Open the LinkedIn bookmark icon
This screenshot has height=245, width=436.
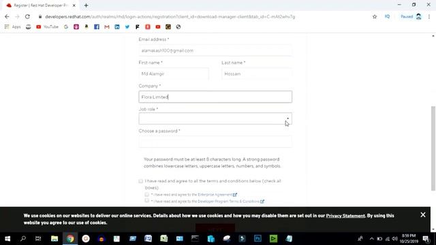117,27
